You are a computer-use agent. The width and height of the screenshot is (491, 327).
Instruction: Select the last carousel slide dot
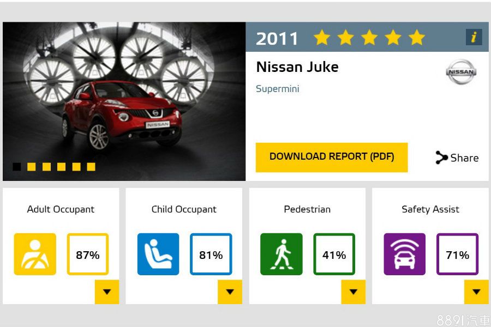(x=91, y=167)
